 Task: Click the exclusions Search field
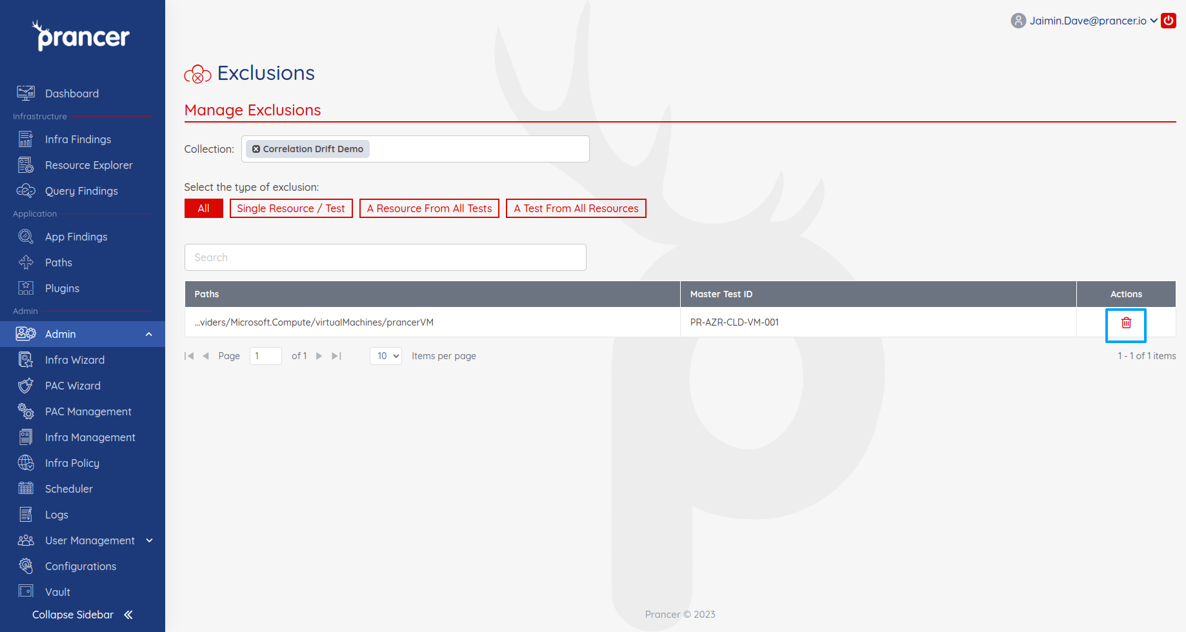click(x=385, y=257)
